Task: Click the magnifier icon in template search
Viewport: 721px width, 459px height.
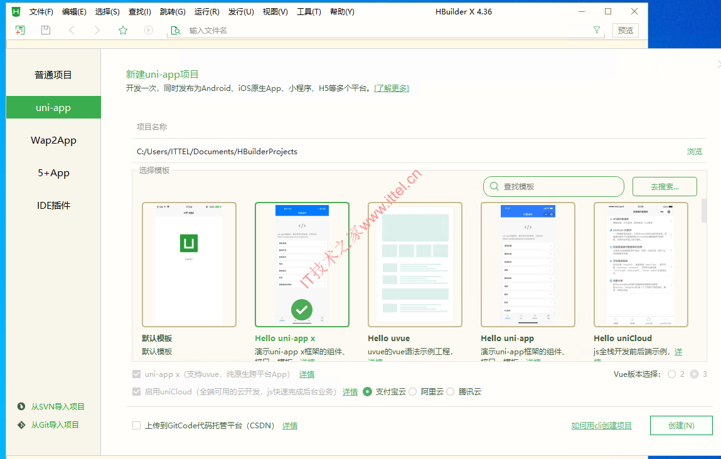Action: click(x=494, y=186)
